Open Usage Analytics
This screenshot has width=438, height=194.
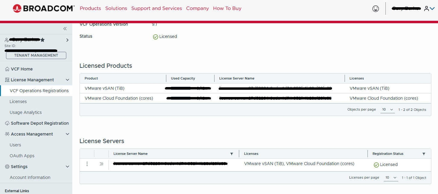click(x=26, y=112)
